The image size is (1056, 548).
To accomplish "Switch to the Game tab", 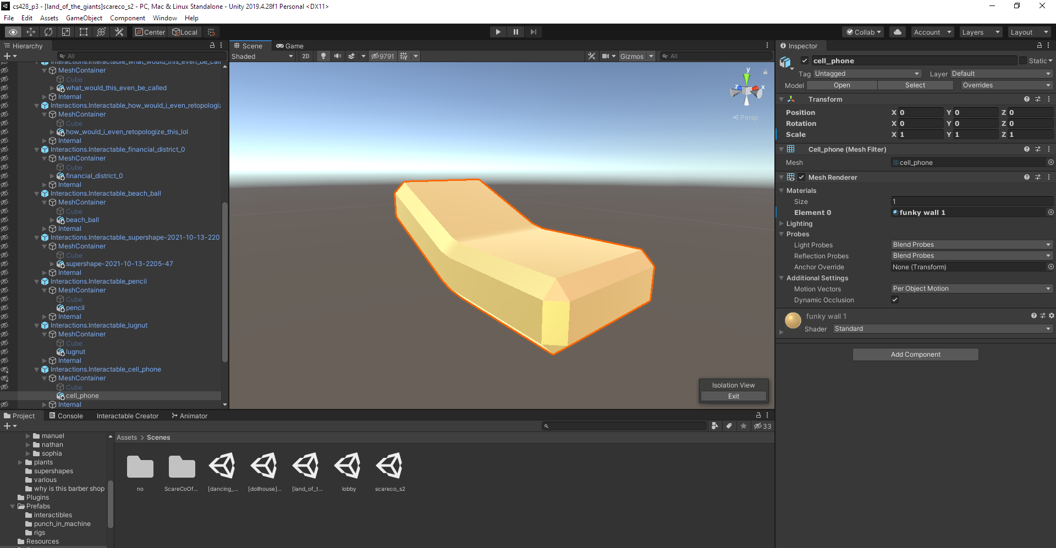I will point(290,46).
